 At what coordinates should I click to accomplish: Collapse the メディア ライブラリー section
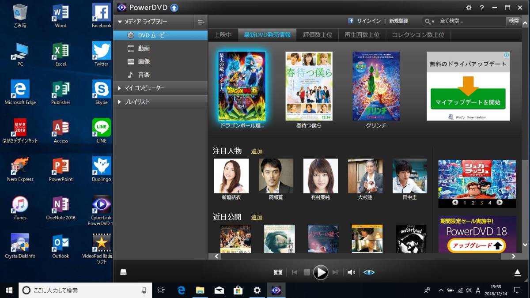(x=119, y=21)
